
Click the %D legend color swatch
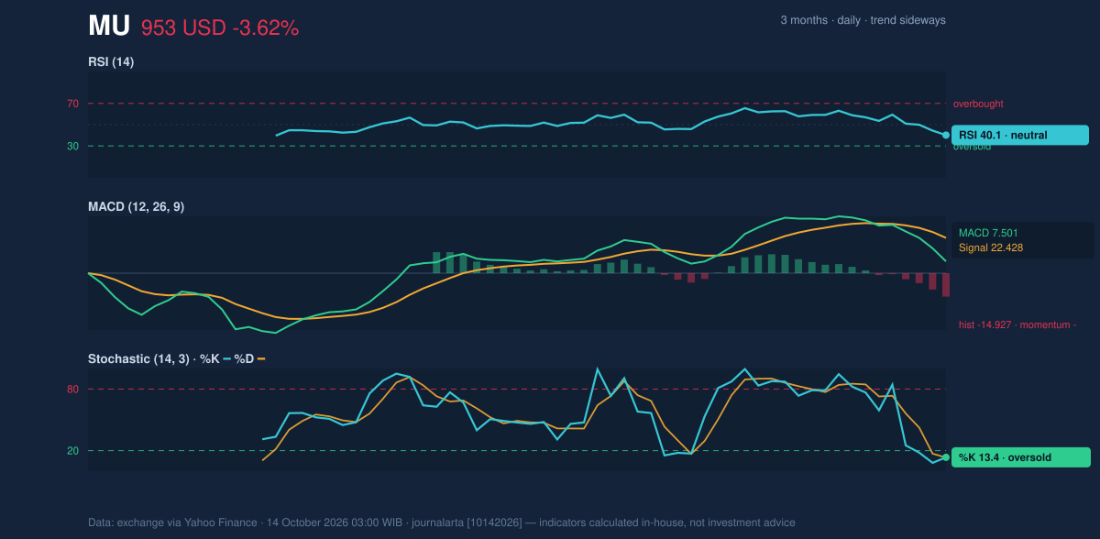261,359
